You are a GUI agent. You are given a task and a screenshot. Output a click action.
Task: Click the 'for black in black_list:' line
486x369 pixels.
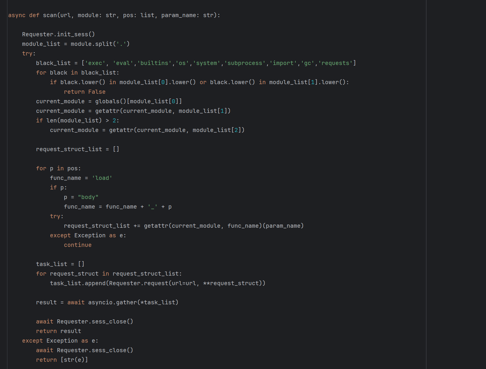tap(77, 73)
